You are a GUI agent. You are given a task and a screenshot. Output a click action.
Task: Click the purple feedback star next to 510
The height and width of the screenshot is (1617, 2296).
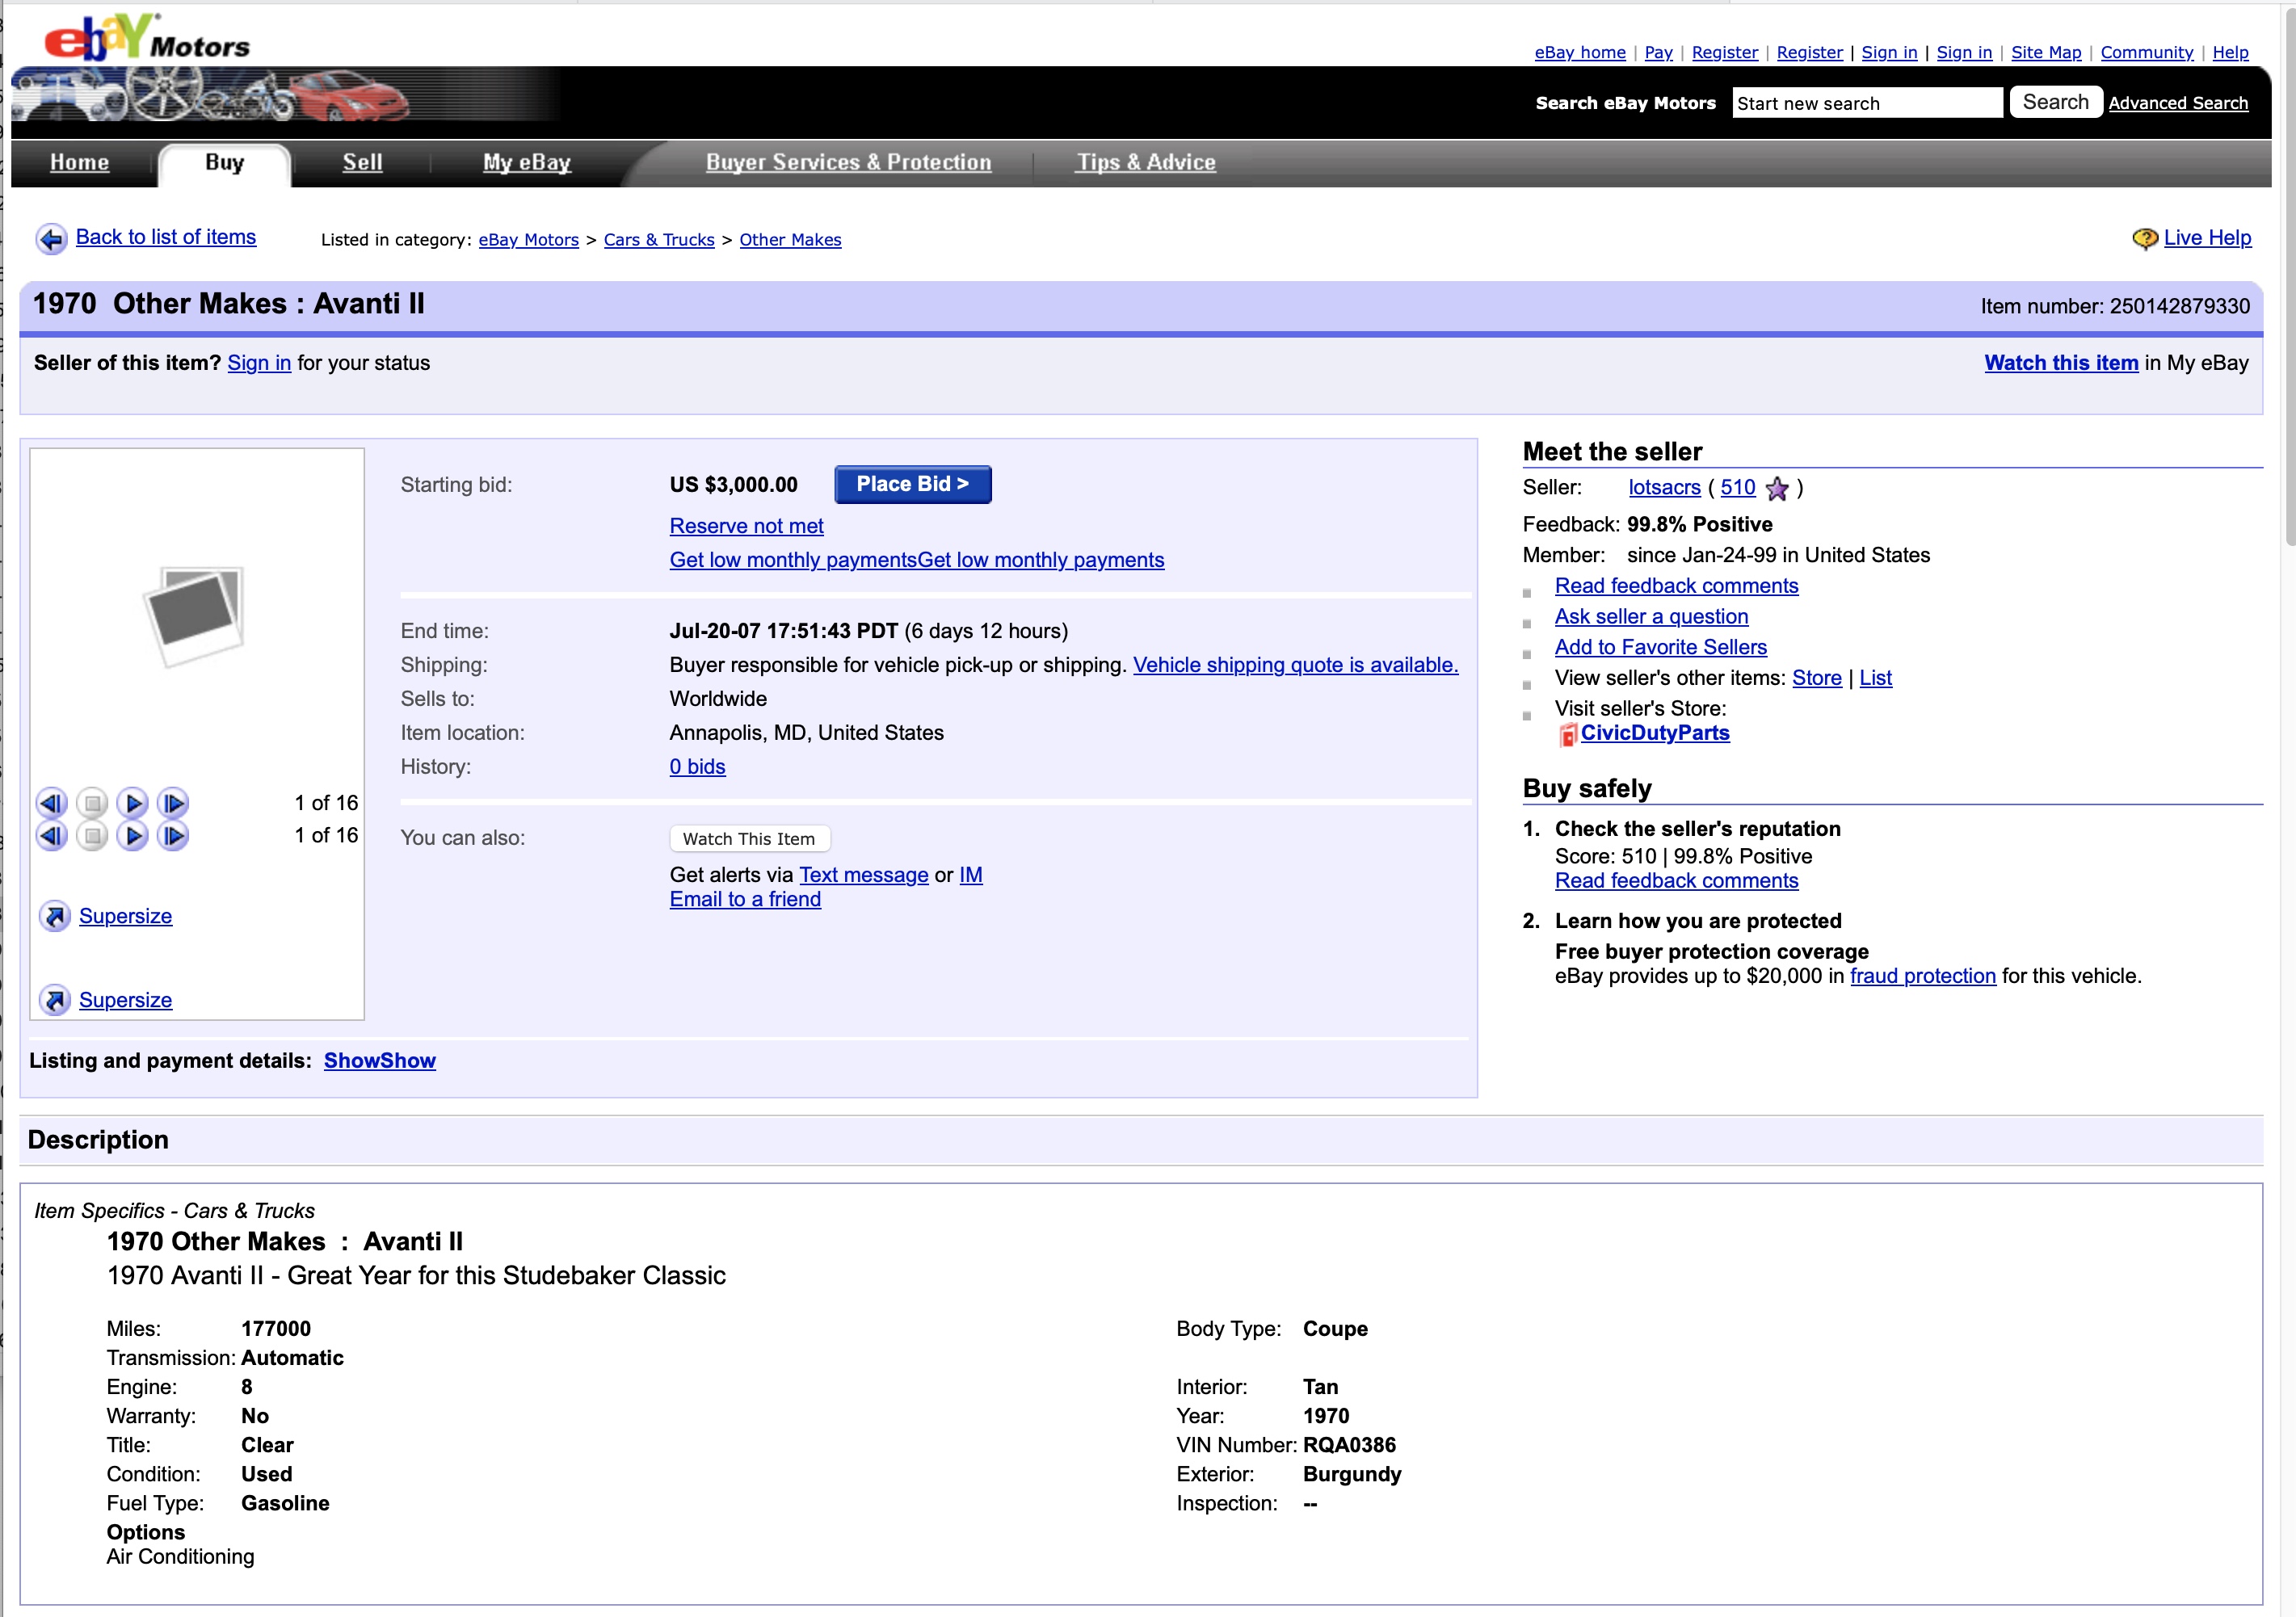pos(1777,488)
